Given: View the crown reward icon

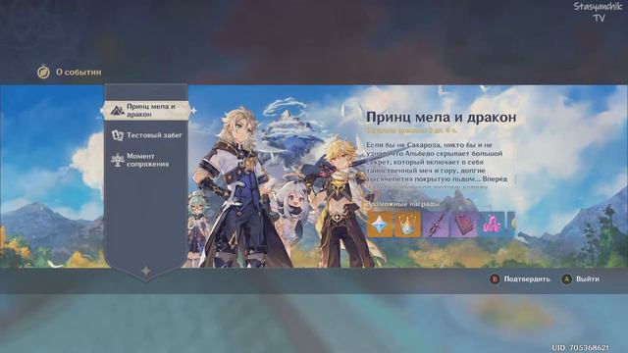Looking at the screenshot, I should pos(408,225).
